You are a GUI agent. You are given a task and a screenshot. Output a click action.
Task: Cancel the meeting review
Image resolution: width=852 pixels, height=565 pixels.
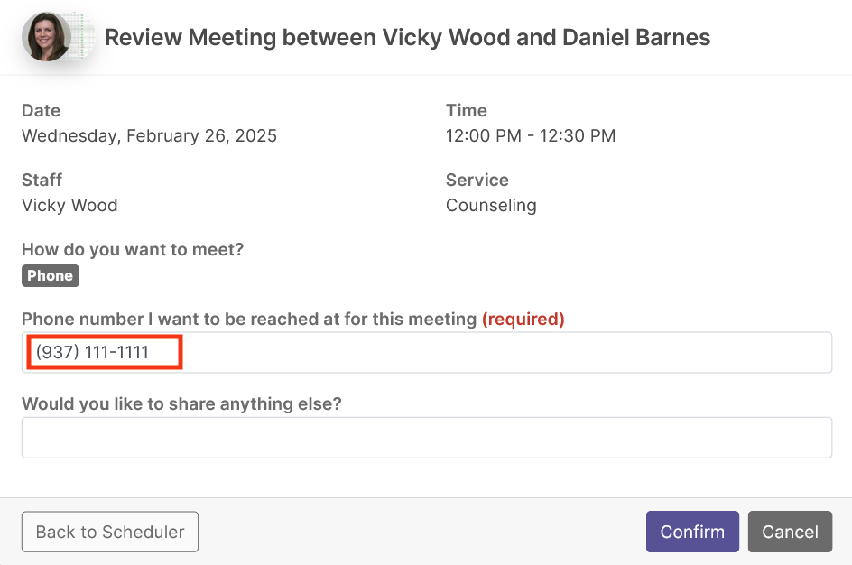pyautogui.click(x=790, y=532)
